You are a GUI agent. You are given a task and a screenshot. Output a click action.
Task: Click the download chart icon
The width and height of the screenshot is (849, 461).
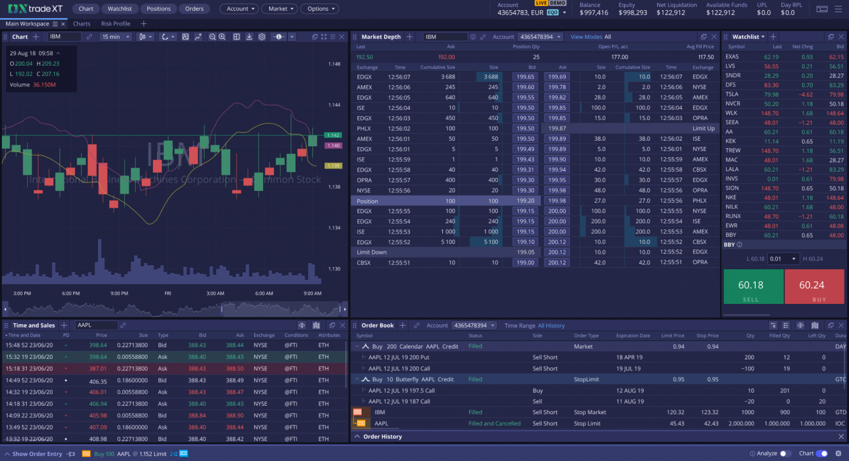pos(250,37)
